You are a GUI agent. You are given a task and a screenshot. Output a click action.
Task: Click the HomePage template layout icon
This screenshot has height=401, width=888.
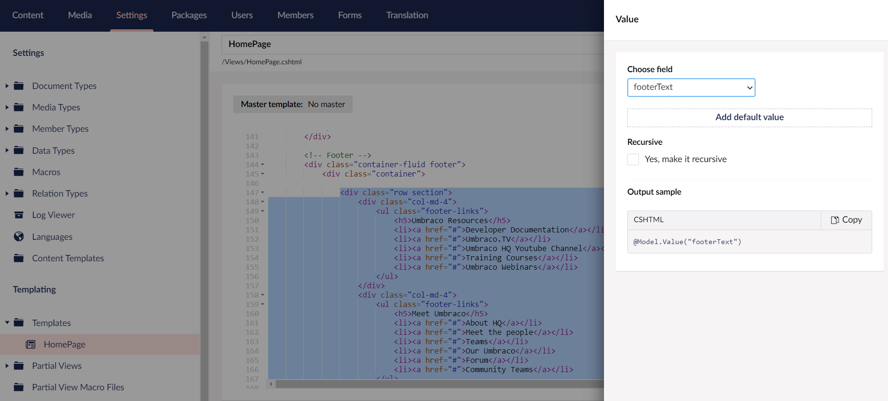click(31, 344)
